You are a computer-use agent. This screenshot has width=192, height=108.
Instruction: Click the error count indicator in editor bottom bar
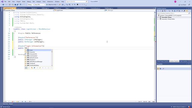click(x=13, y=101)
